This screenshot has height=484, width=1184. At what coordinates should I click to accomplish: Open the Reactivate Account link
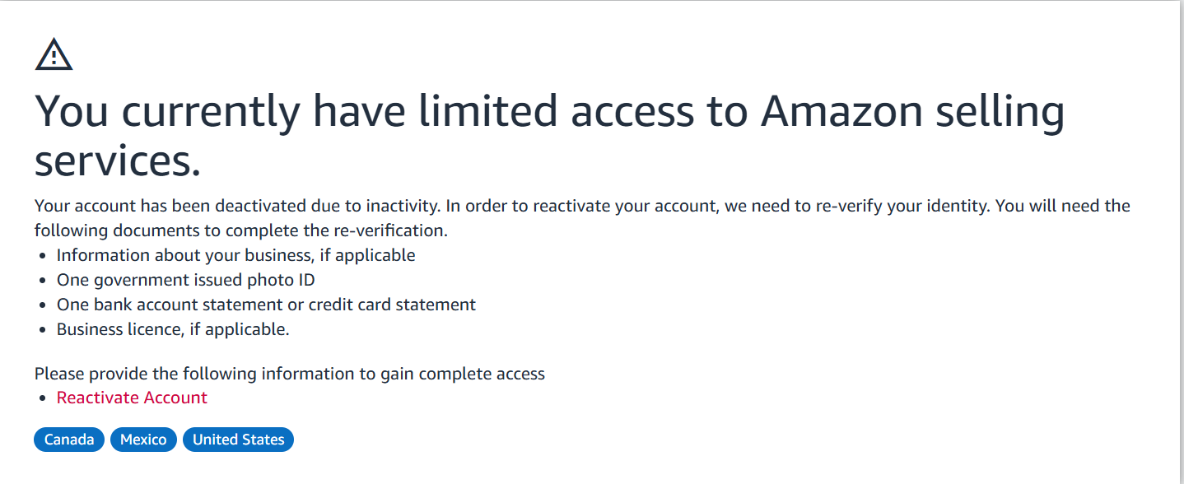(132, 398)
